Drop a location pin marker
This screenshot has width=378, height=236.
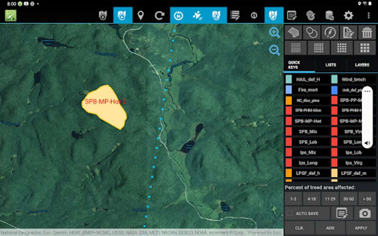pos(141,15)
